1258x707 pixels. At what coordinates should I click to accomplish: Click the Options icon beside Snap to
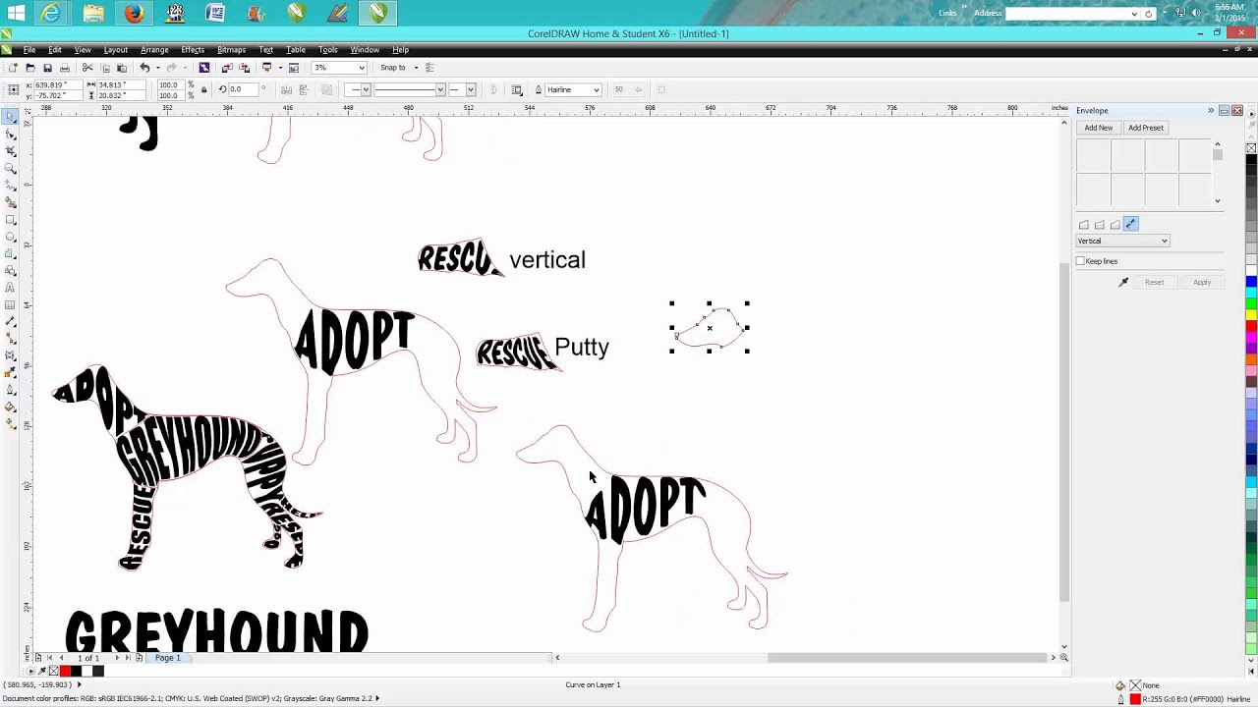(429, 68)
